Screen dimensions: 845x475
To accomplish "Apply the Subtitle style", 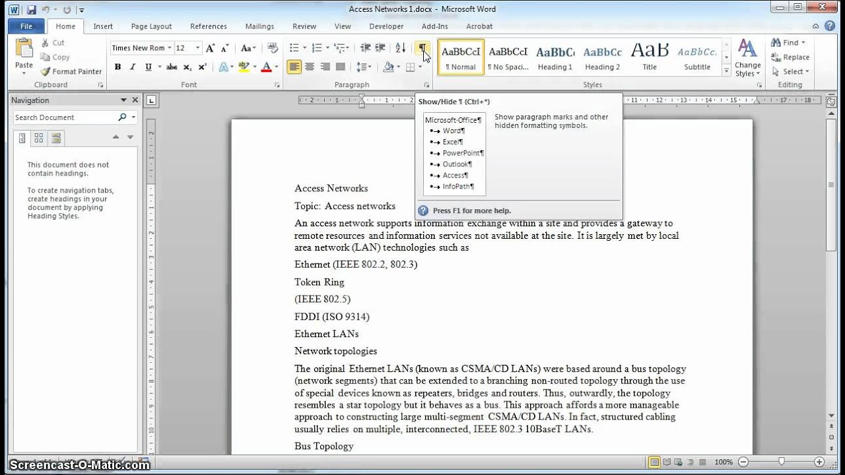I will (x=697, y=57).
